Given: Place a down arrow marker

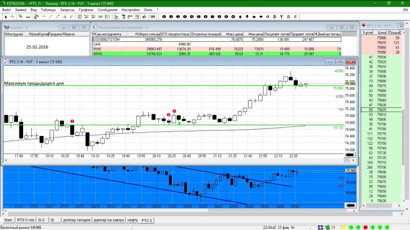Looking at the screenshot, I should [247, 17].
